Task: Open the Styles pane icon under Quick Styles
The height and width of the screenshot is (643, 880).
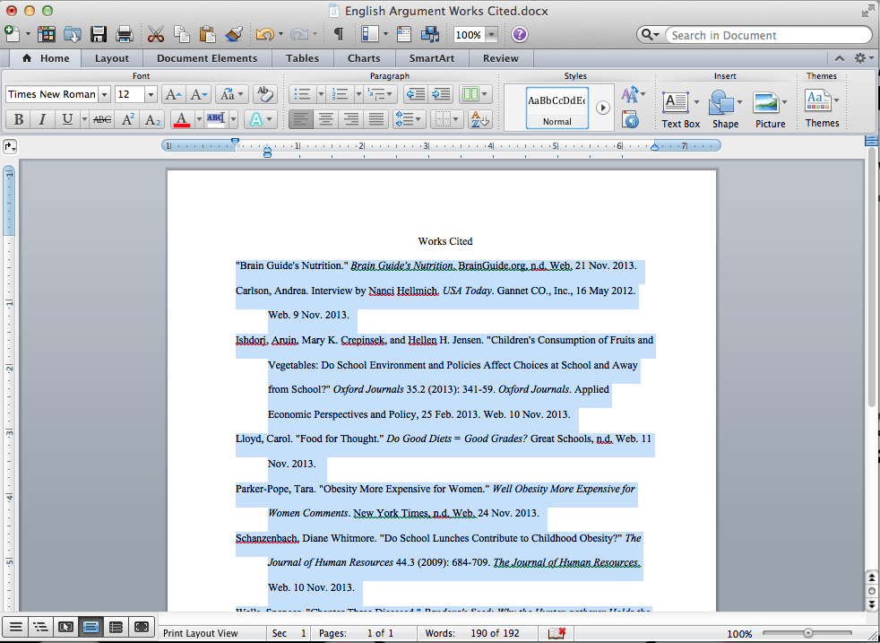Action: [631, 119]
